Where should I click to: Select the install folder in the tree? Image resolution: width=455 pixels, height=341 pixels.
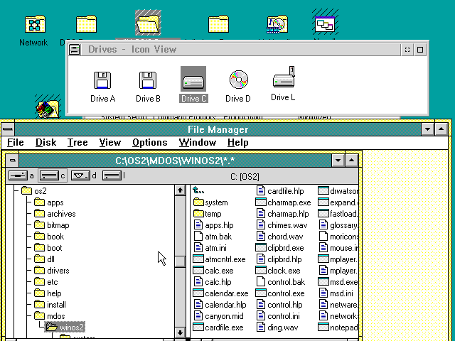tap(50, 305)
